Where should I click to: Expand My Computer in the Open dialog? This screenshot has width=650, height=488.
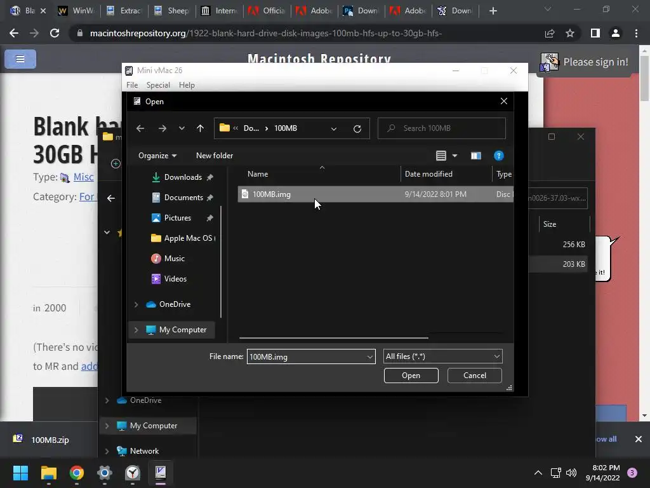pos(136,330)
